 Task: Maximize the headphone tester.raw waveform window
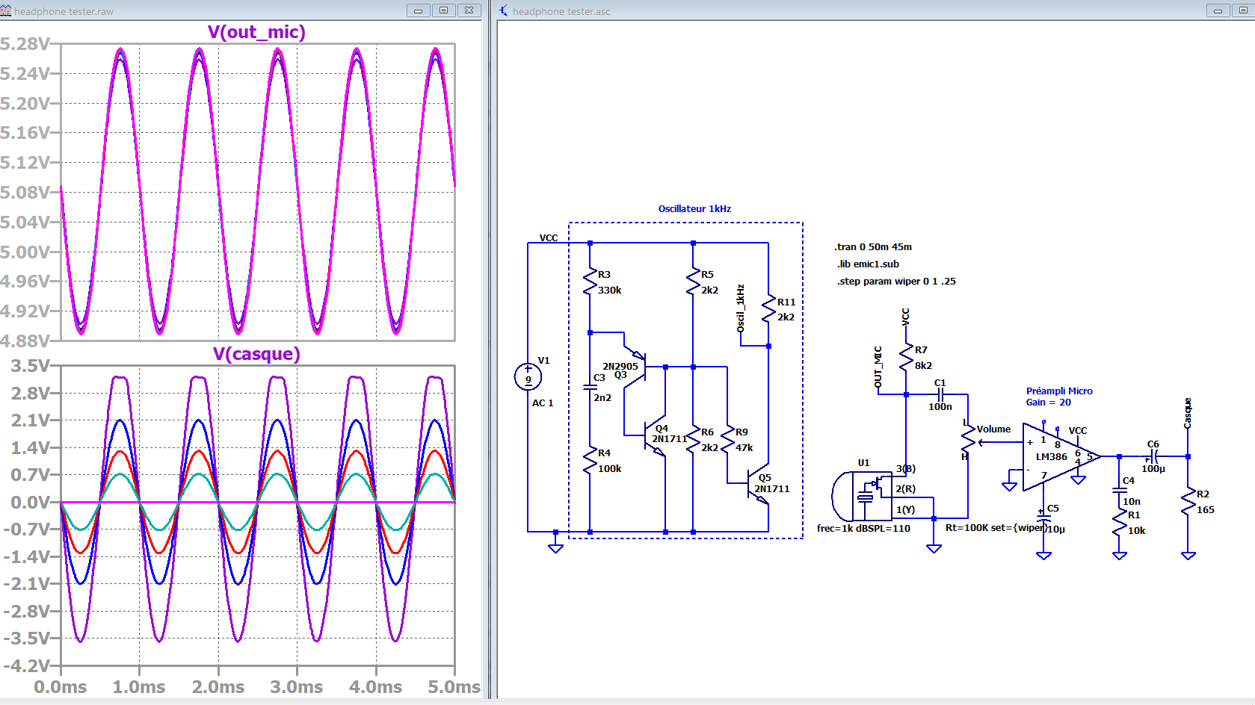pos(443,10)
